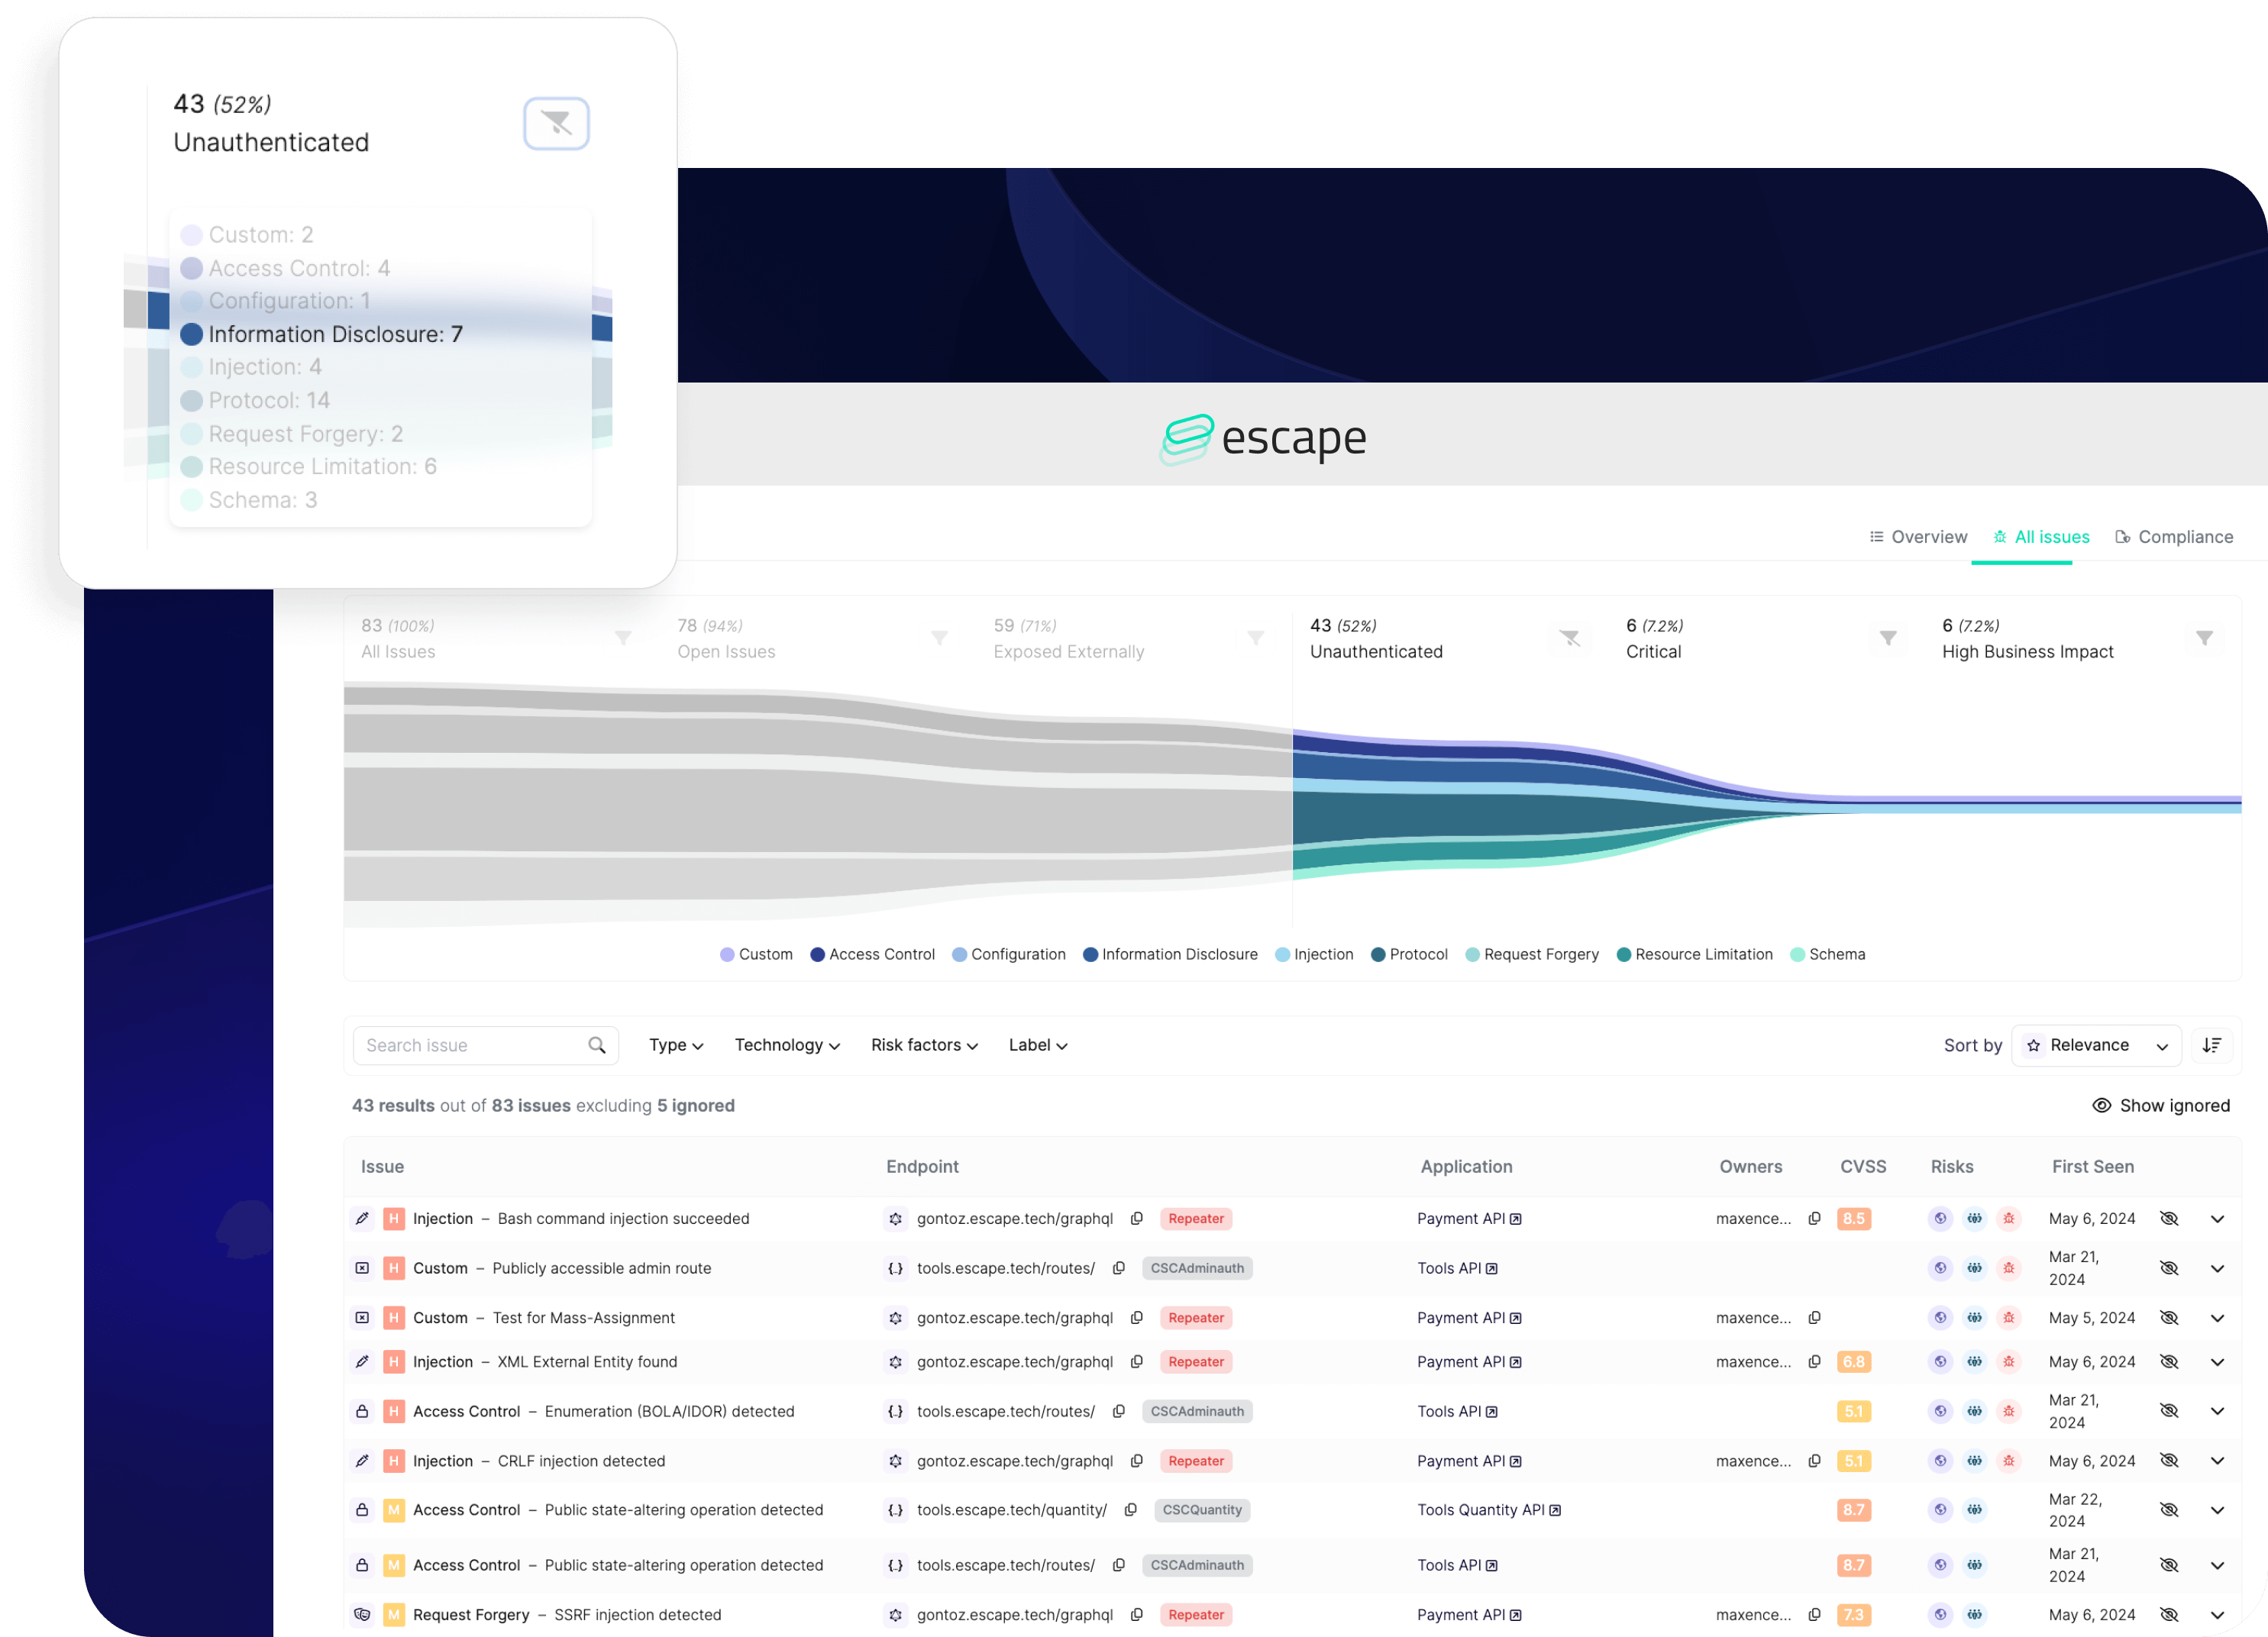Ignore the XML External Entity issue

tap(2169, 1361)
